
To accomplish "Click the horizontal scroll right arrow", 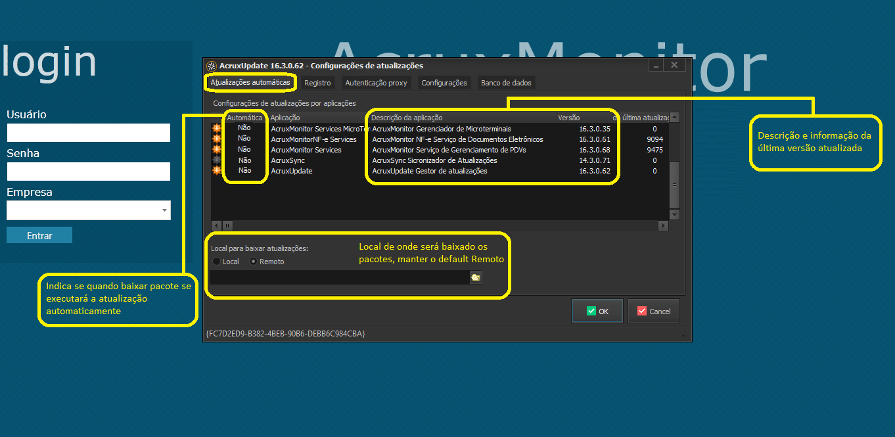I will [664, 225].
